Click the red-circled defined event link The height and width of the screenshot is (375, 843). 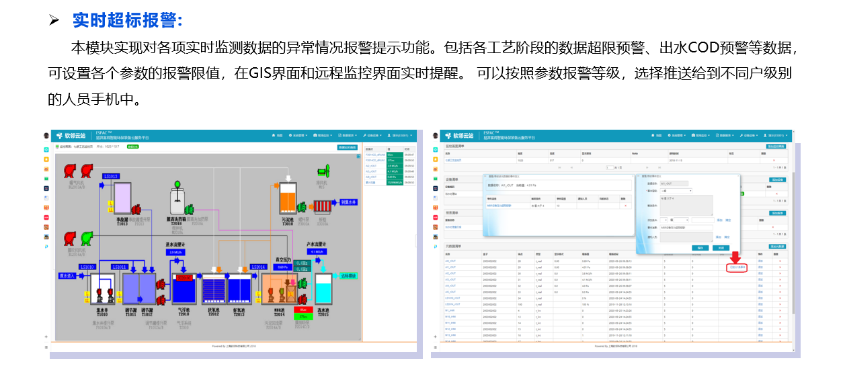(x=737, y=267)
